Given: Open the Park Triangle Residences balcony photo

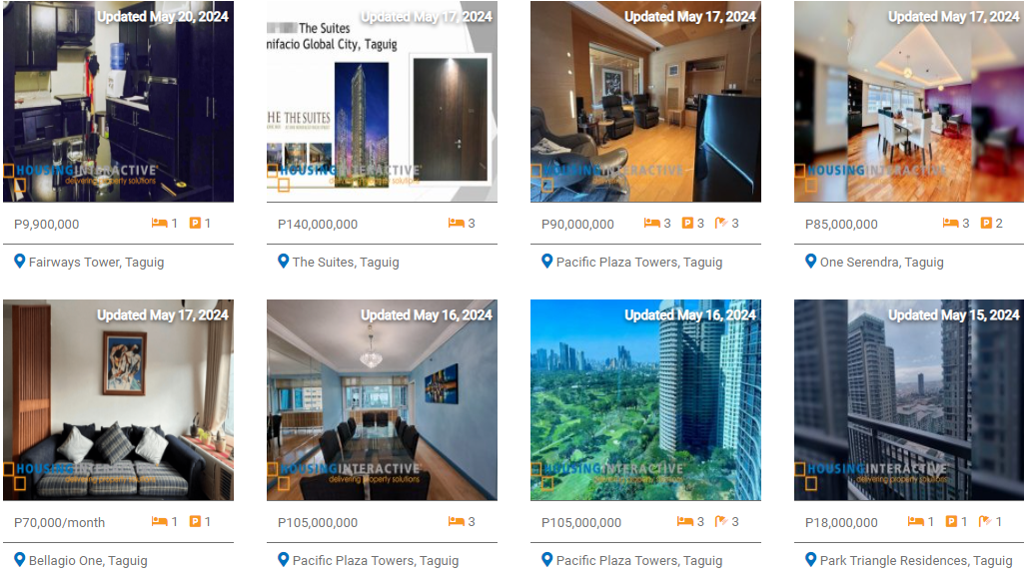Looking at the screenshot, I should (909, 400).
